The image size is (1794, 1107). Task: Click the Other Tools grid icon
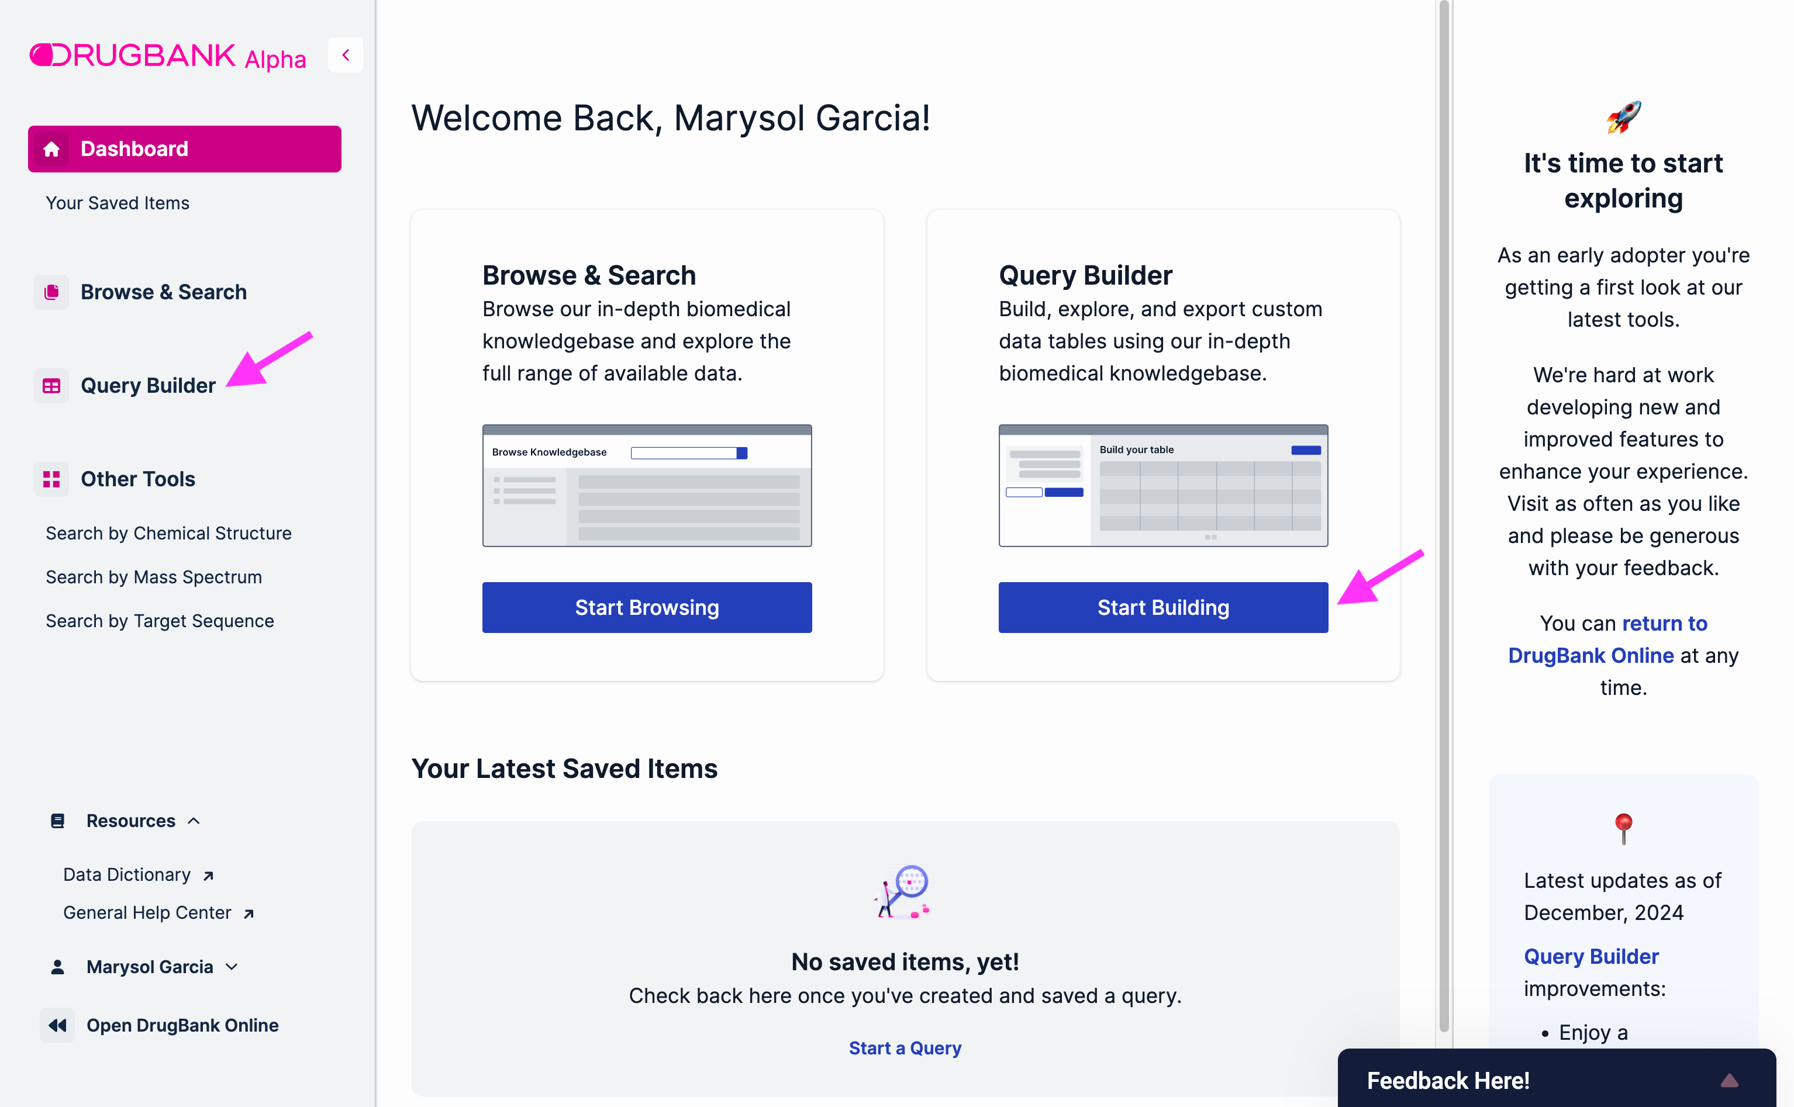[51, 479]
